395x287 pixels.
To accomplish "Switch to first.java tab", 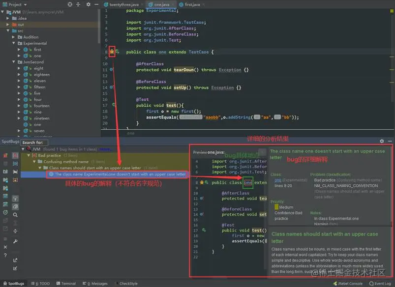I will 191,4.
